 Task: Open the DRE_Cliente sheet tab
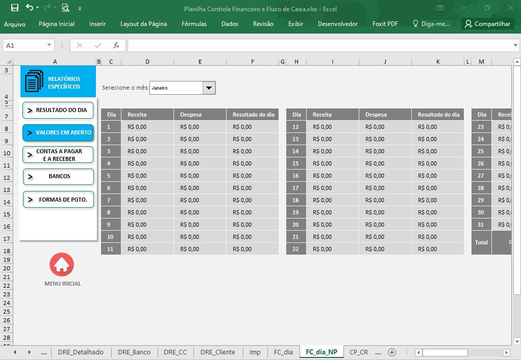click(218, 352)
